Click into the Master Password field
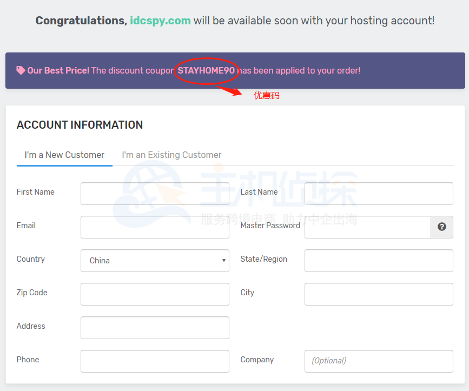This screenshot has width=469, height=391. pos(367,227)
